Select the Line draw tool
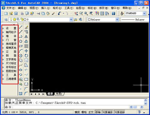Screen dimensions: 150x115 pyautogui.click(x=21, y=27)
